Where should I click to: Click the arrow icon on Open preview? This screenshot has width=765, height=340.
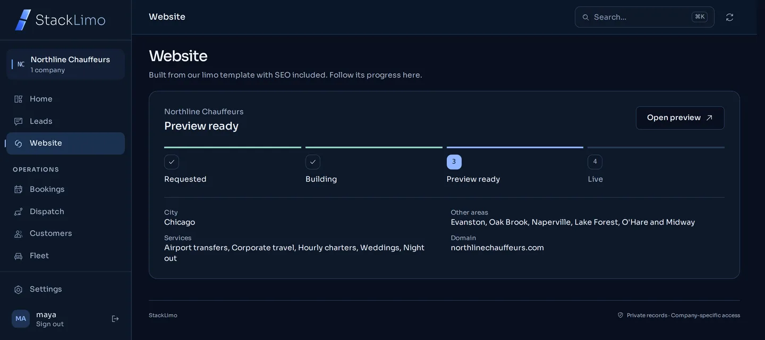(x=709, y=118)
